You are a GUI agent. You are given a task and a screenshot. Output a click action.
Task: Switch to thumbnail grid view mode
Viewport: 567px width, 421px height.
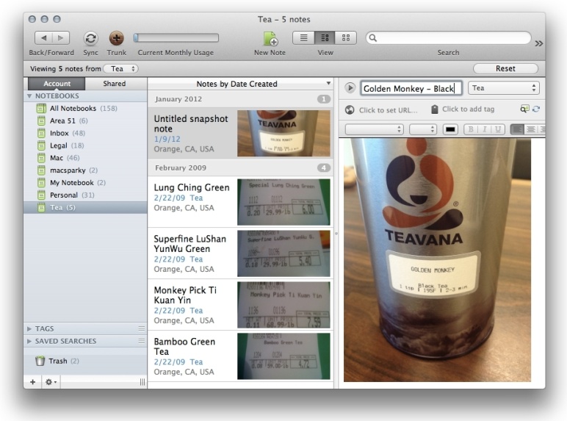(346, 37)
